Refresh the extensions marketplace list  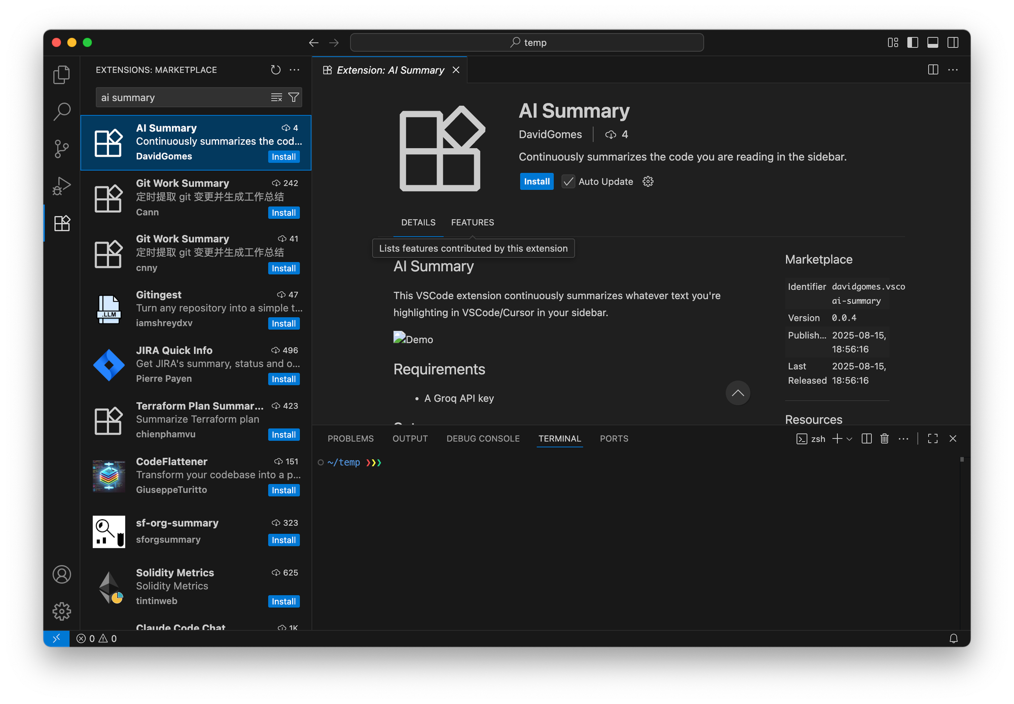pos(275,70)
